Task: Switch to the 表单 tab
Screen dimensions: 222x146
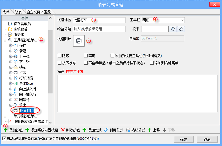Action: (6, 12)
